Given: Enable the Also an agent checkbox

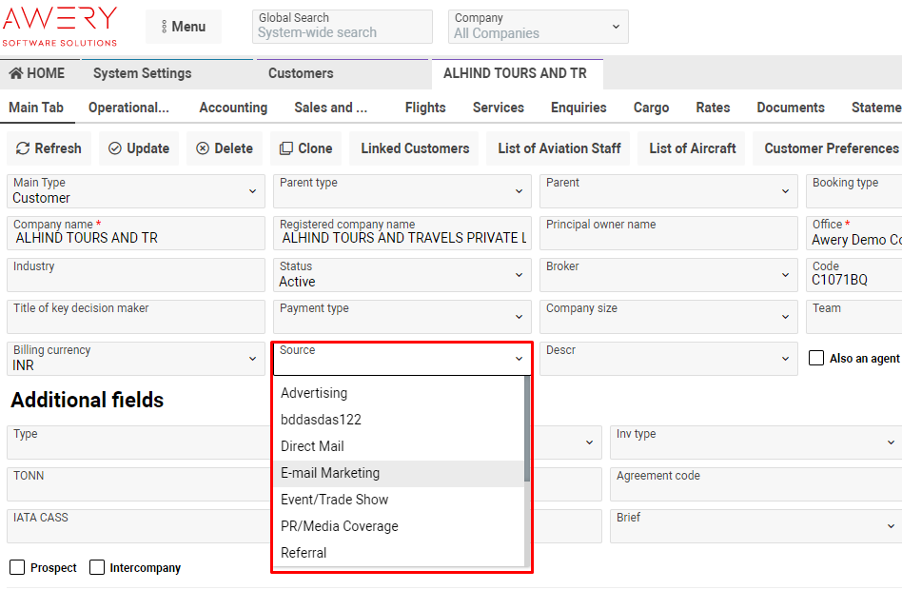Looking at the screenshot, I should (x=816, y=358).
